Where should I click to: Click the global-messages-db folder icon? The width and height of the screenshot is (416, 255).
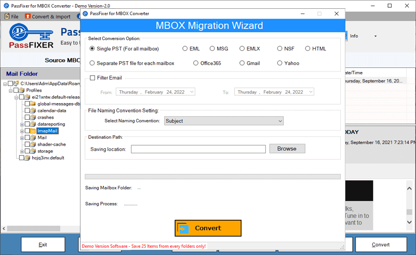33,104
